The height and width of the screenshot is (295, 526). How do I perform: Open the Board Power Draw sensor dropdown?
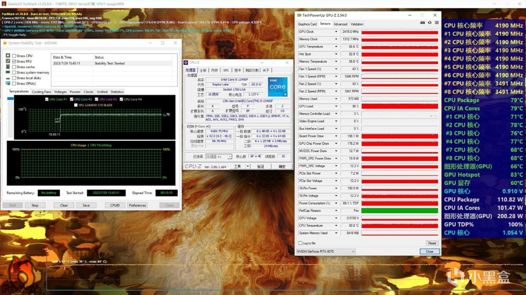[x=336, y=136]
